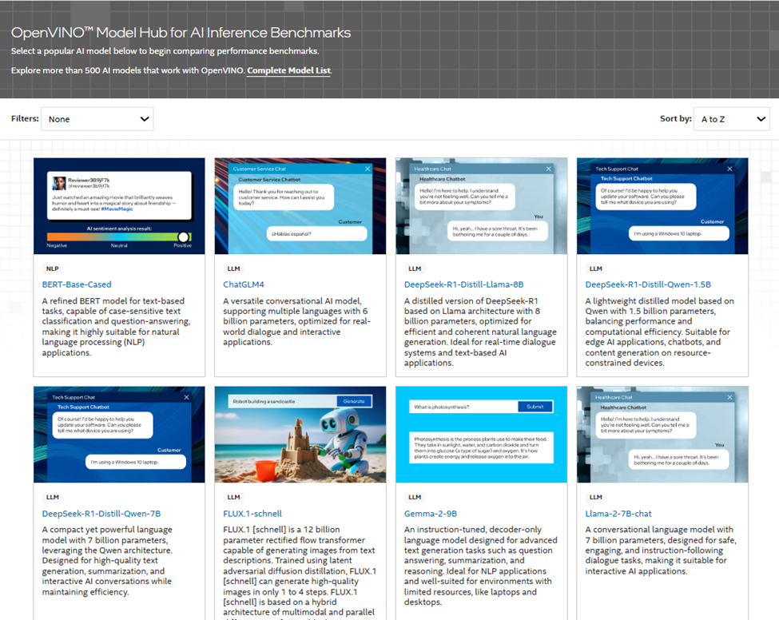Viewport: 779px width, 620px height.
Task: Click the LLM tag on the Gemma-2-9B card
Action: 415,497
